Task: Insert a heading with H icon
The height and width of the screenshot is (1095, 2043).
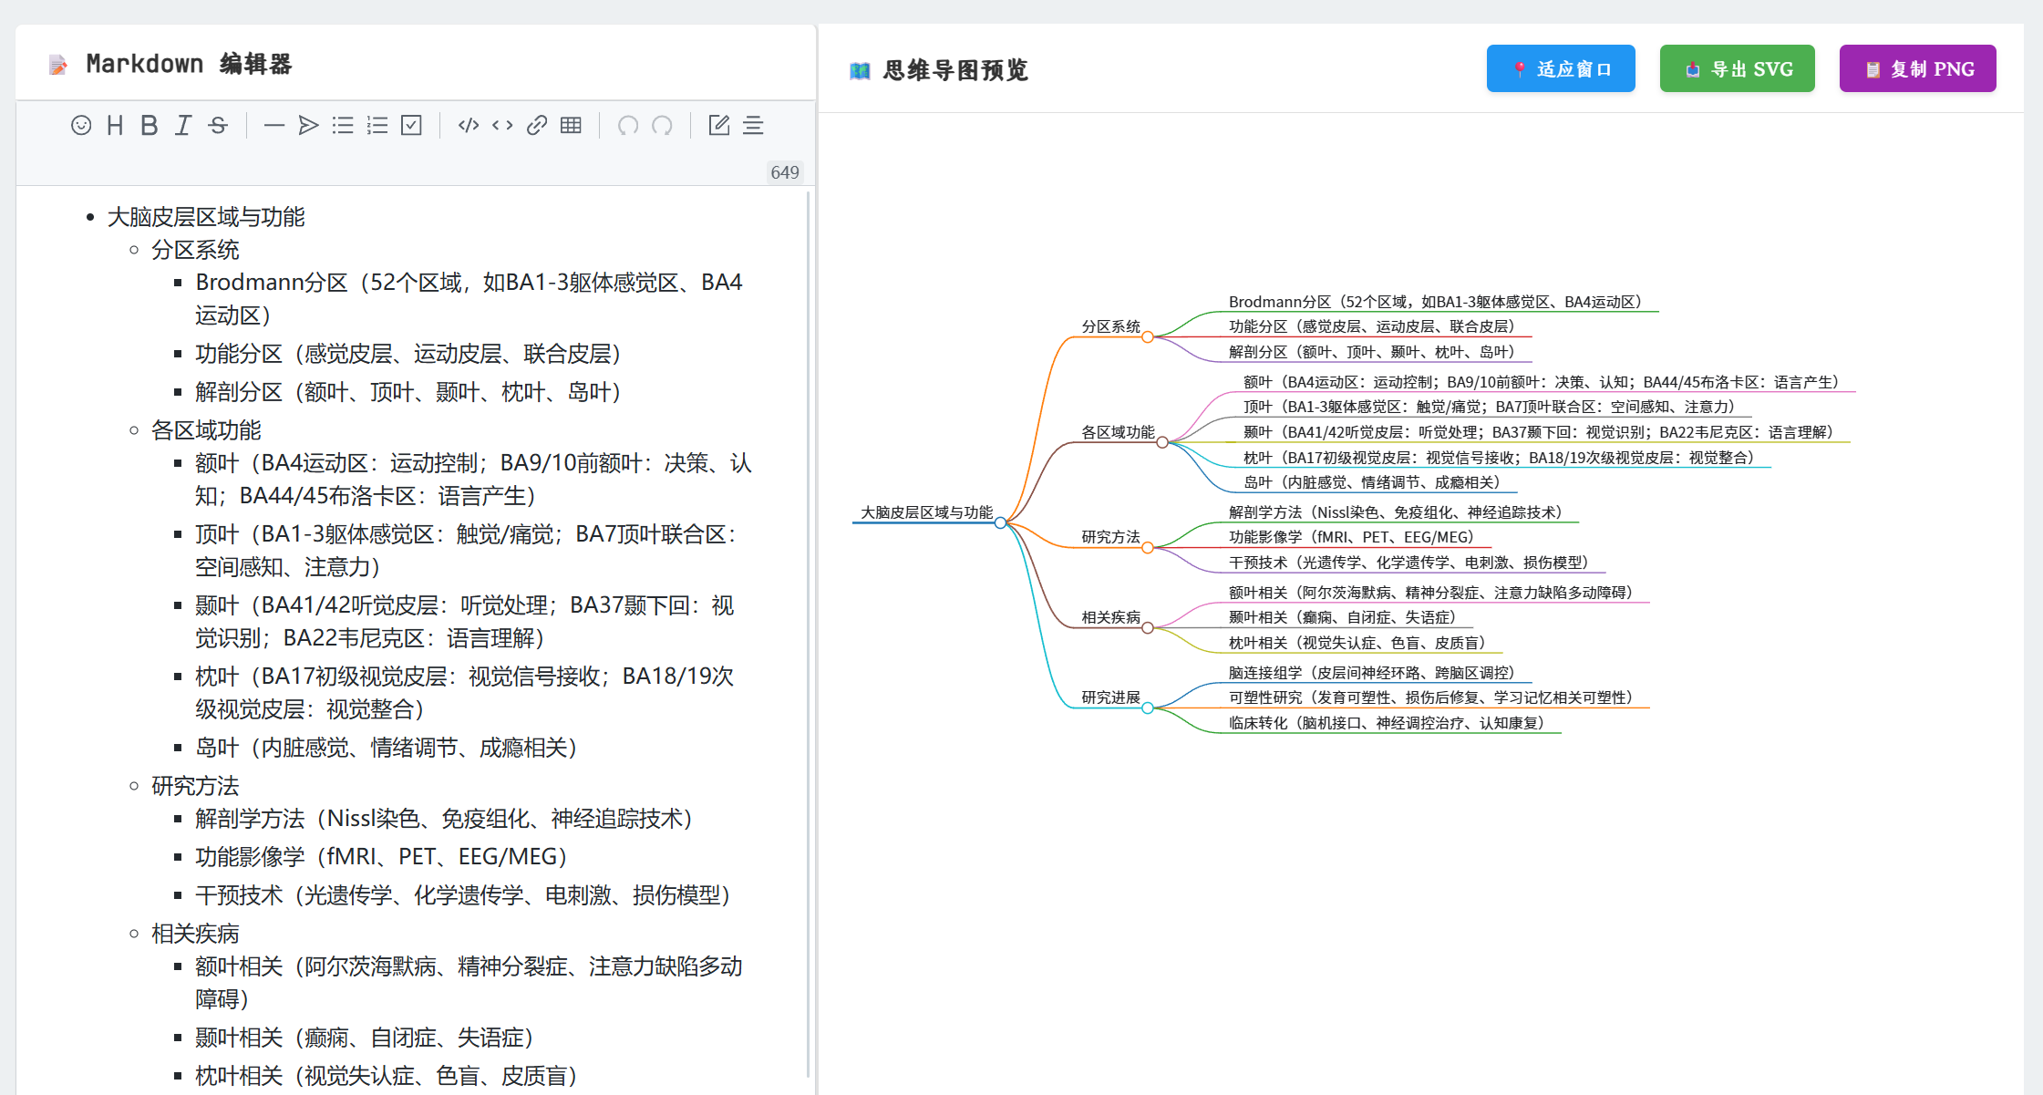Action: 115,126
